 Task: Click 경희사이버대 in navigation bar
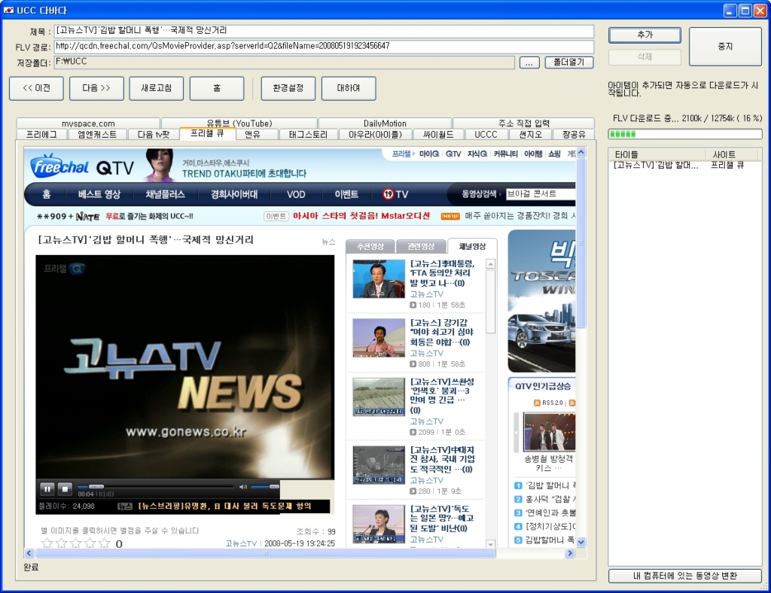tap(234, 194)
